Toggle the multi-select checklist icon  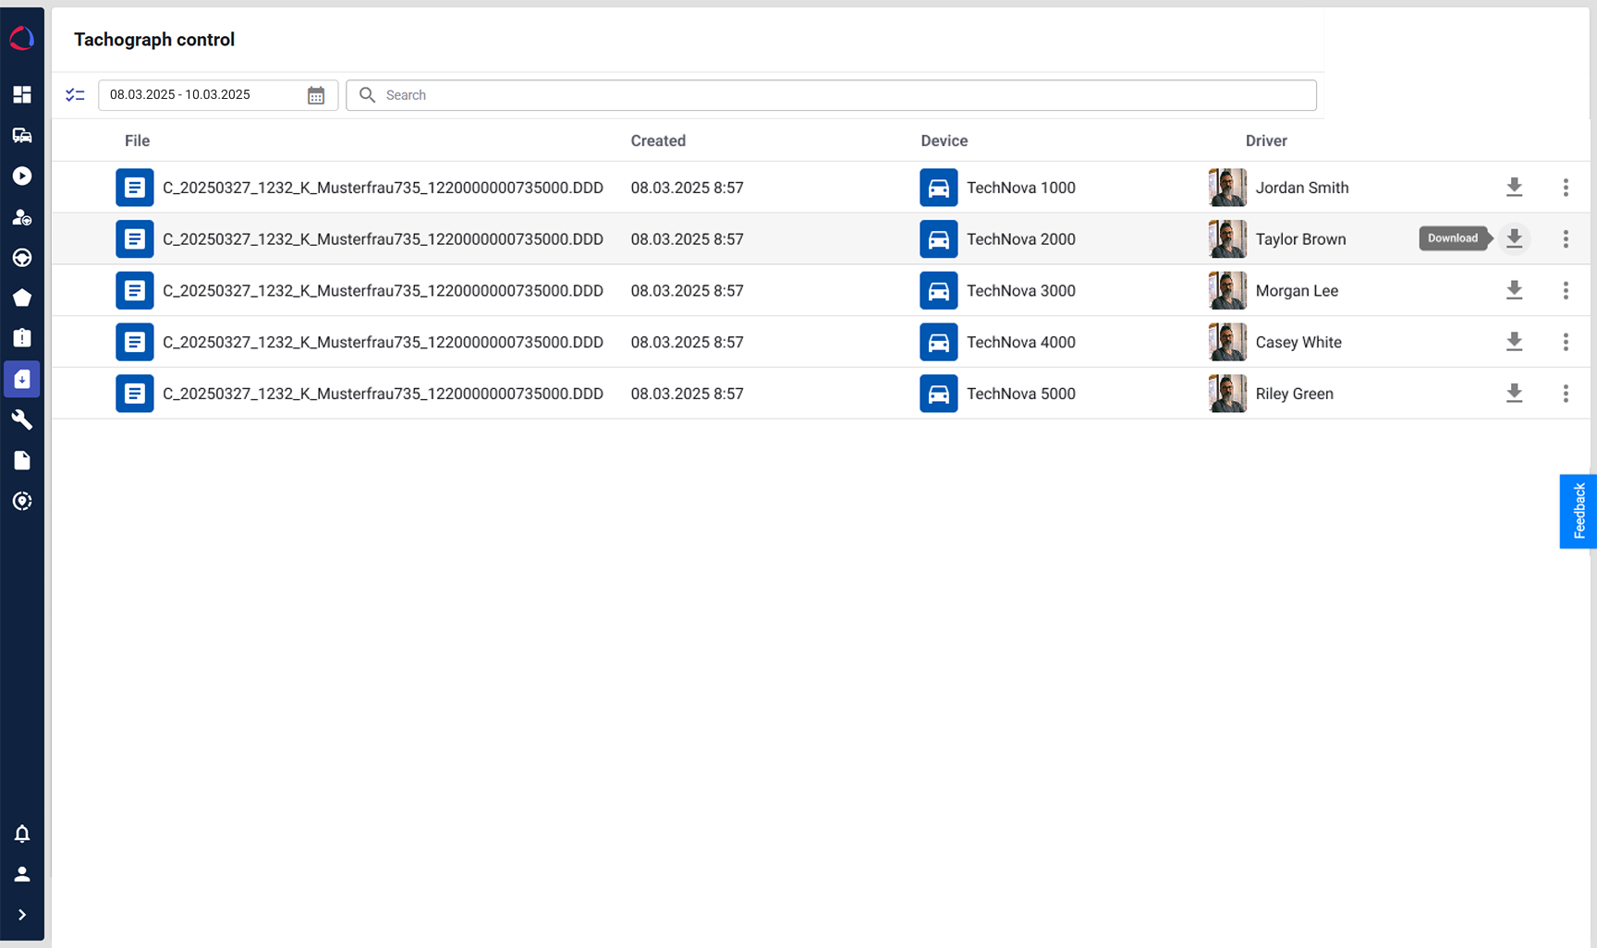(75, 95)
